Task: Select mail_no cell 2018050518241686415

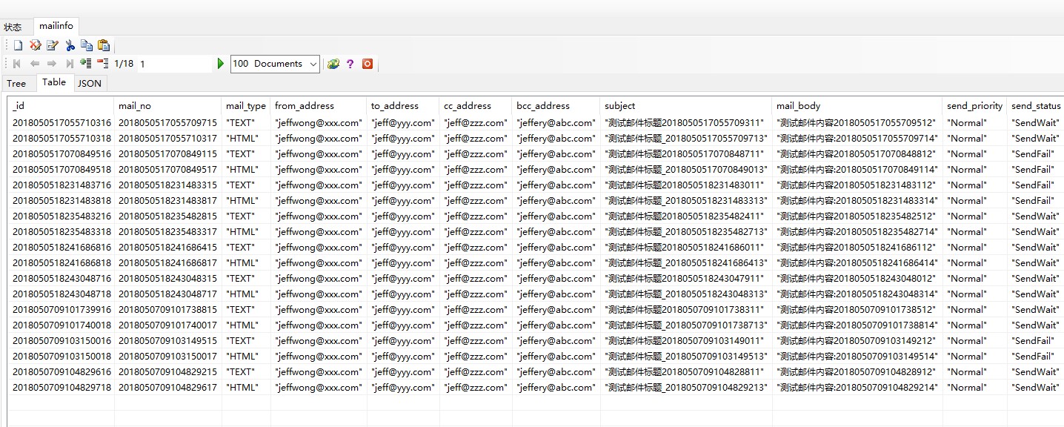Action: pyautogui.click(x=167, y=248)
